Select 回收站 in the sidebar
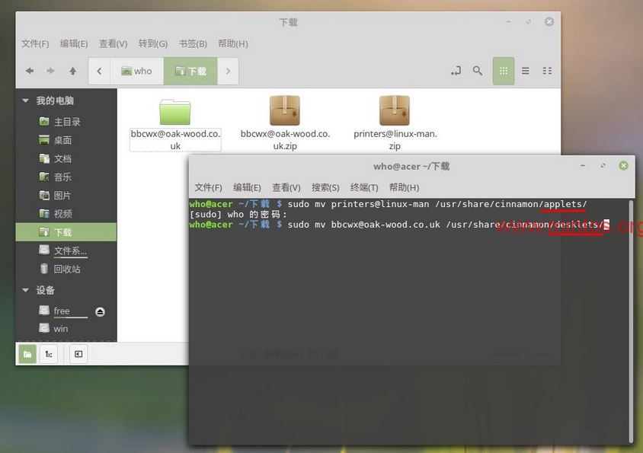643x453 pixels. [x=66, y=269]
